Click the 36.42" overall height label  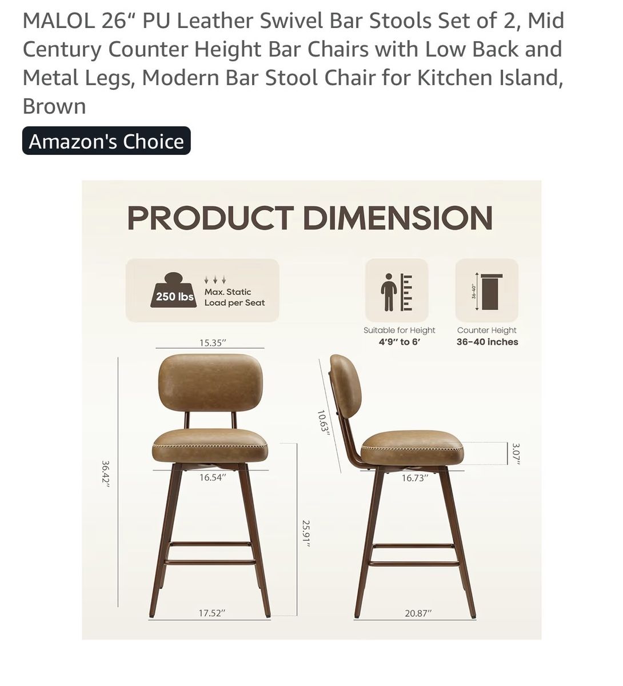click(105, 474)
